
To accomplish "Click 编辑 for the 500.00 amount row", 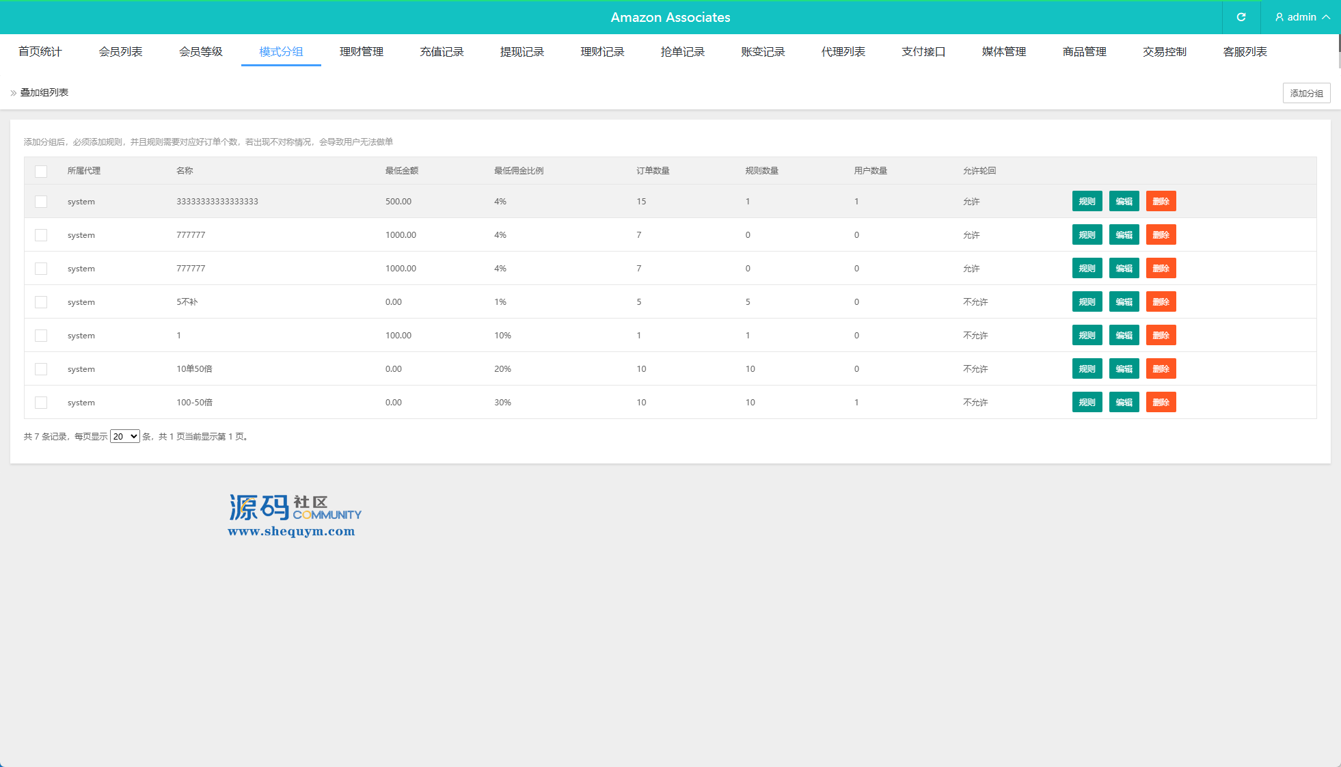I will pyautogui.click(x=1124, y=202).
